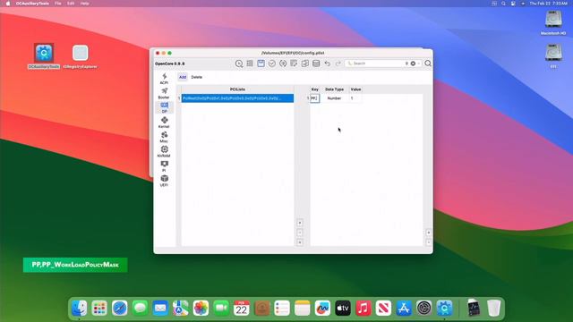Open the PI PlatformInfo sidebar section

(x=164, y=166)
